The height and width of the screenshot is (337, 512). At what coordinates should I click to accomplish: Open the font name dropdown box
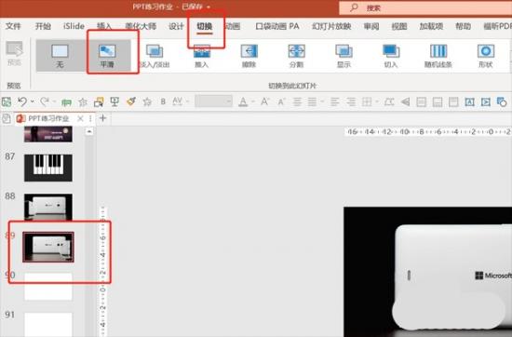pyautogui.click(x=213, y=101)
